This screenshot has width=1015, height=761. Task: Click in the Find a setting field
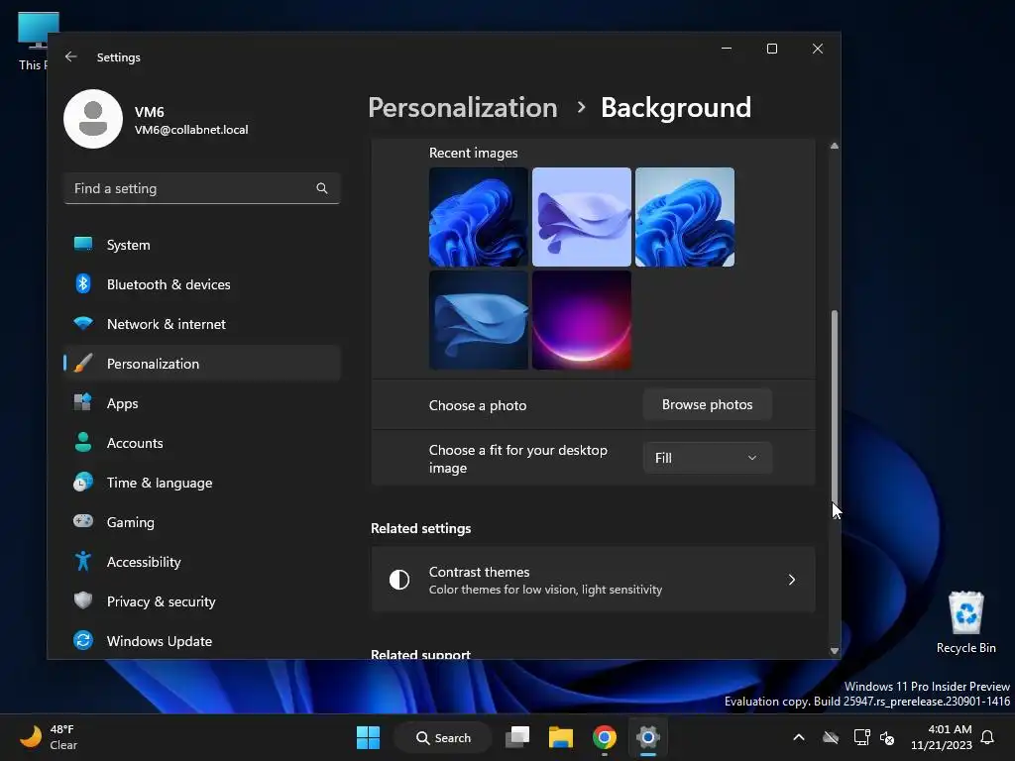202,188
